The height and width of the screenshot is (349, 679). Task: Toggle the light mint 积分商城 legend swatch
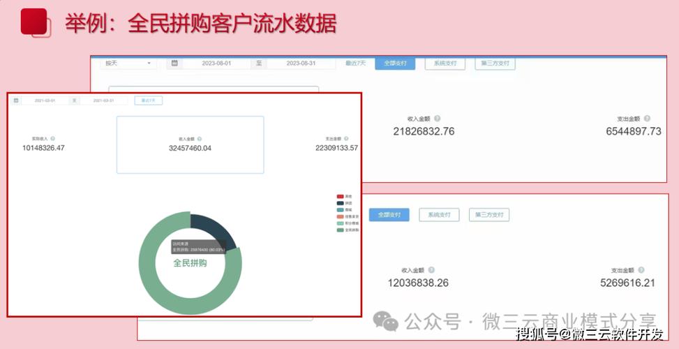[x=341, y=223]
